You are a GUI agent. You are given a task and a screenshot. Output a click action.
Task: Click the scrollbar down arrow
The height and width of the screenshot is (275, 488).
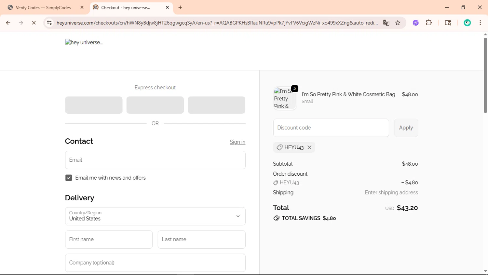point(485,271)
